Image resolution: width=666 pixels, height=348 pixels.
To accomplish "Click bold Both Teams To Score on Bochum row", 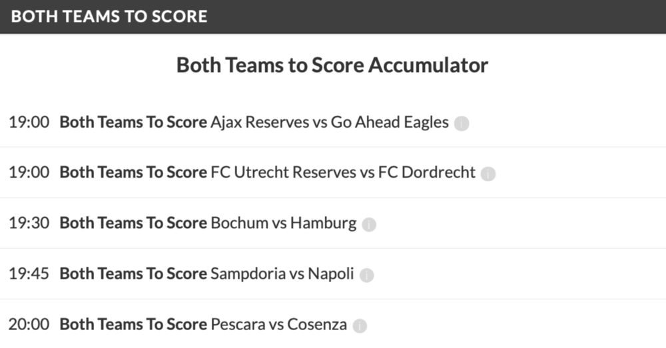I will tap(133, 223).
